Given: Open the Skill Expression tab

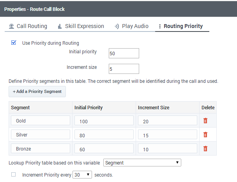Looking at the screenshot, I should [x=84, y=26].
